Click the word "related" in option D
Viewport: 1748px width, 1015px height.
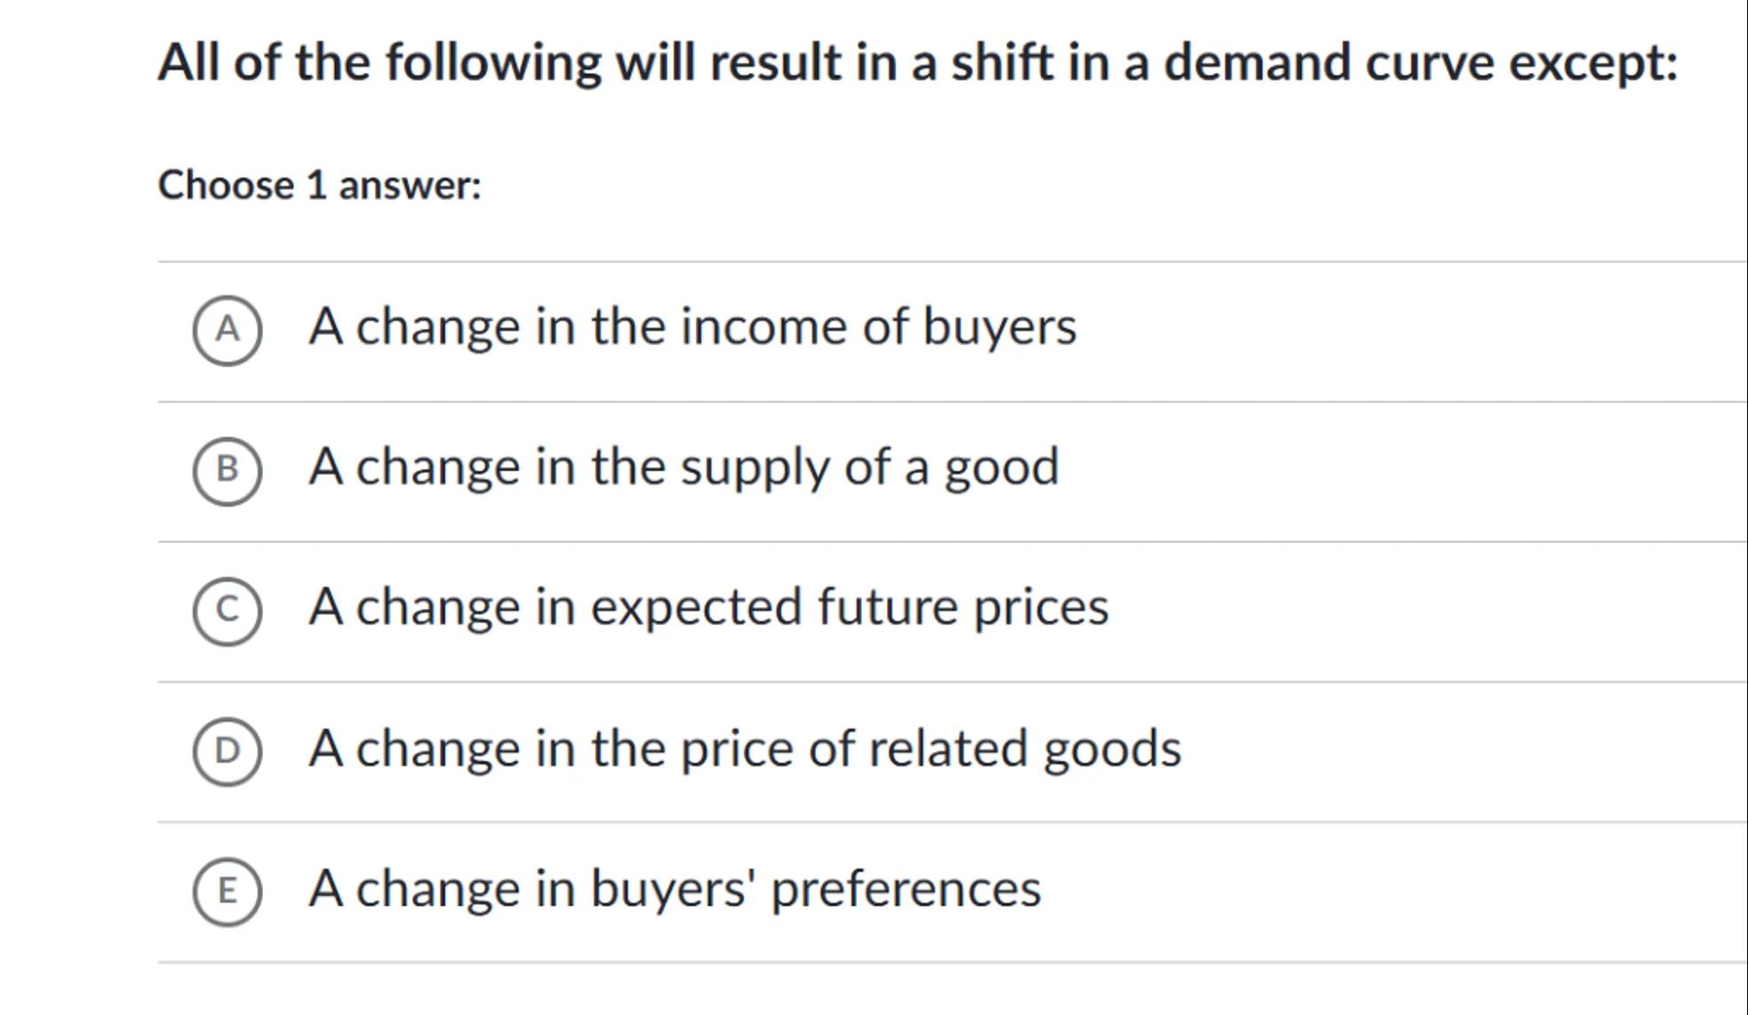pos(947,748)
